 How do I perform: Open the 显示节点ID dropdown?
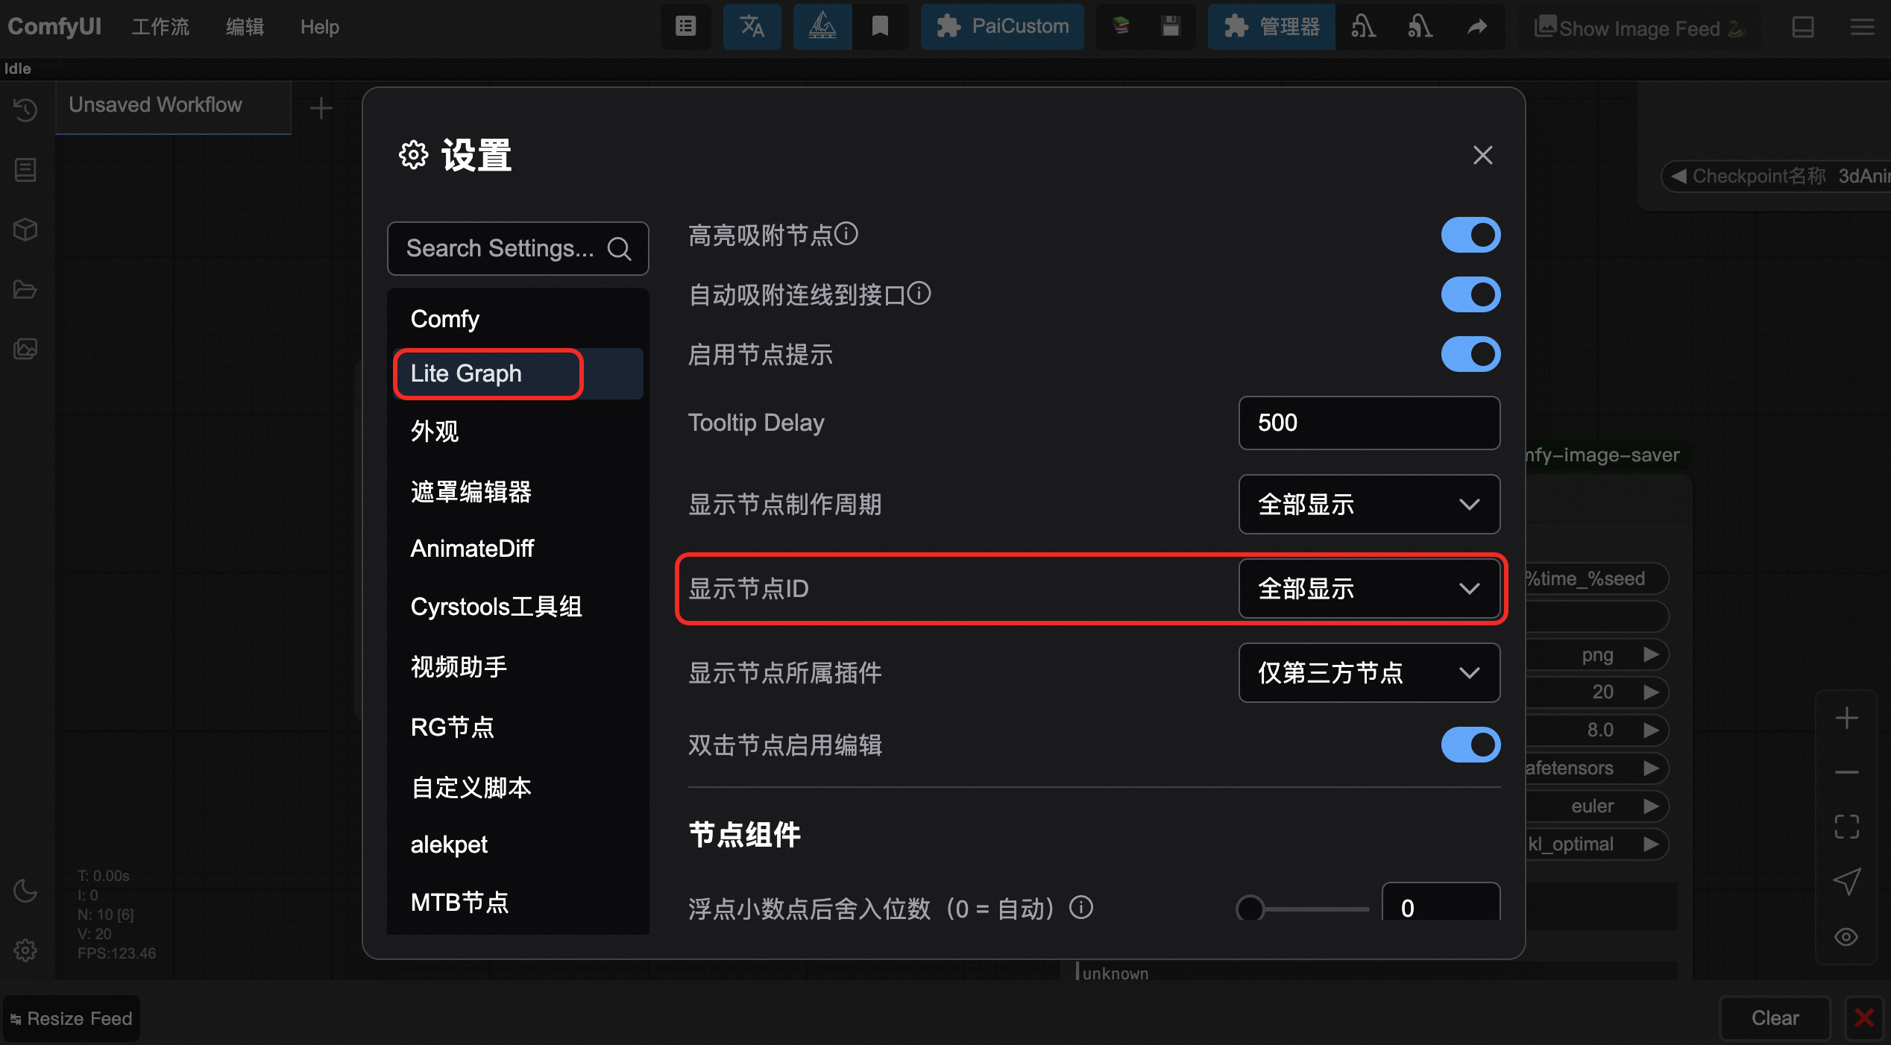pyautogui.click(x=1369, y=589)
